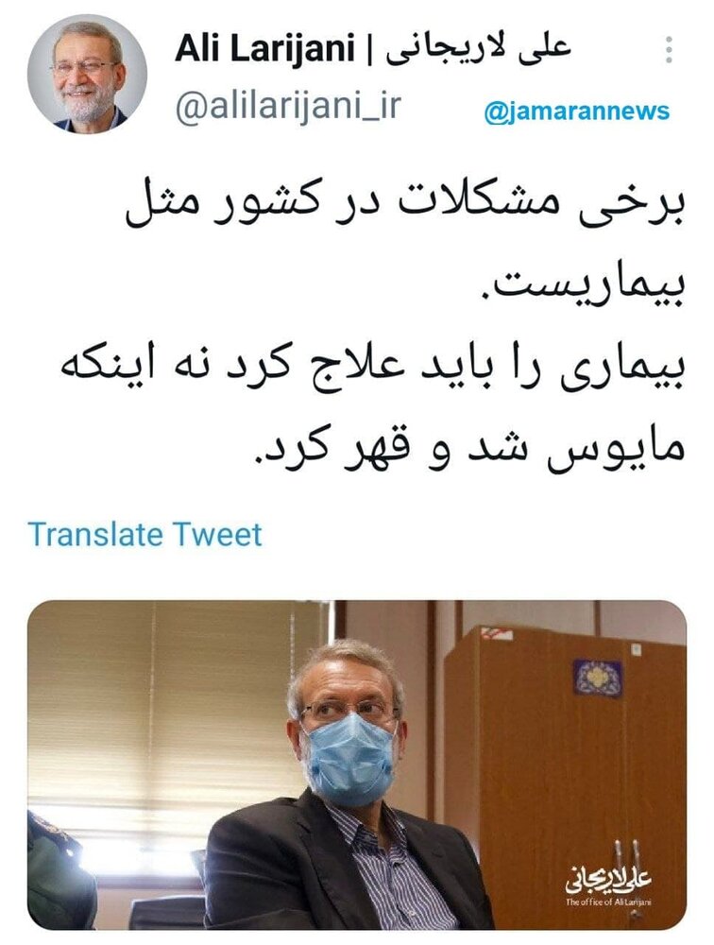The width and height of the screenshot is (714, 945).
Task: Open the attached photo of masked man
Action: tap(357, 765)
